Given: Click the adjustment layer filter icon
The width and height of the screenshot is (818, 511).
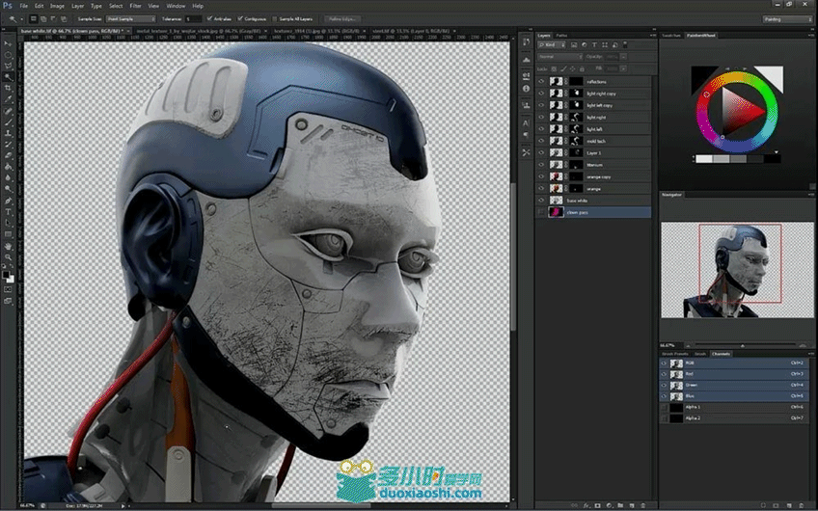Looking at the screenshot, I should pos(584,45).
